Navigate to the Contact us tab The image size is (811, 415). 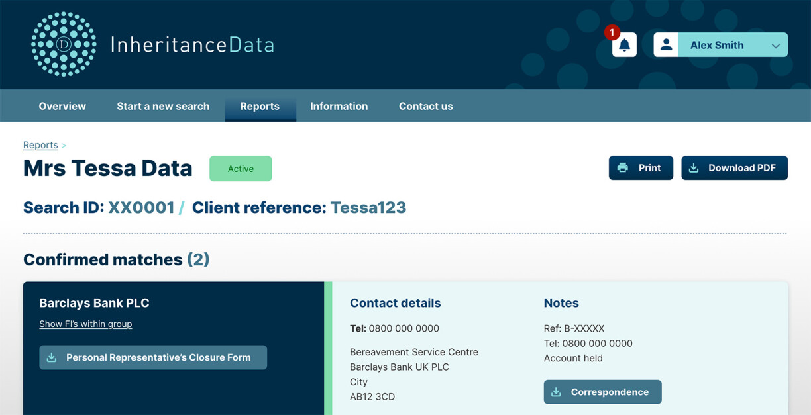[x=425, y=106]
